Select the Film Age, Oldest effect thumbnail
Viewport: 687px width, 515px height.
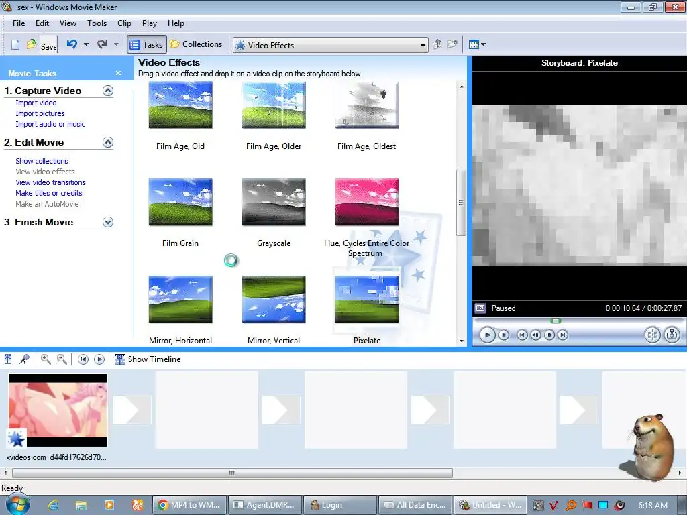(367, 105)
